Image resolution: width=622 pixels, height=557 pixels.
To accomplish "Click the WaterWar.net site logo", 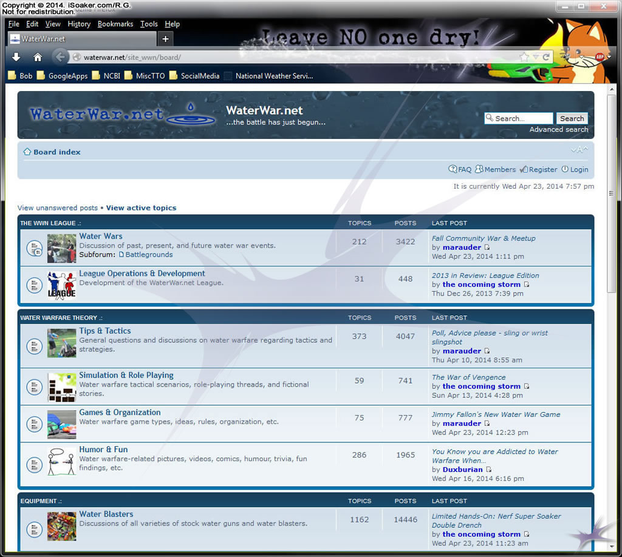I will 123,115.
